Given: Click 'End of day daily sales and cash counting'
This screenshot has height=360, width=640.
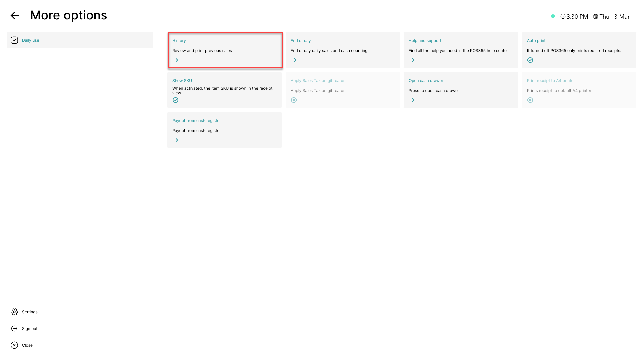Looking at the screenshot, I should [x=329, y=51].
